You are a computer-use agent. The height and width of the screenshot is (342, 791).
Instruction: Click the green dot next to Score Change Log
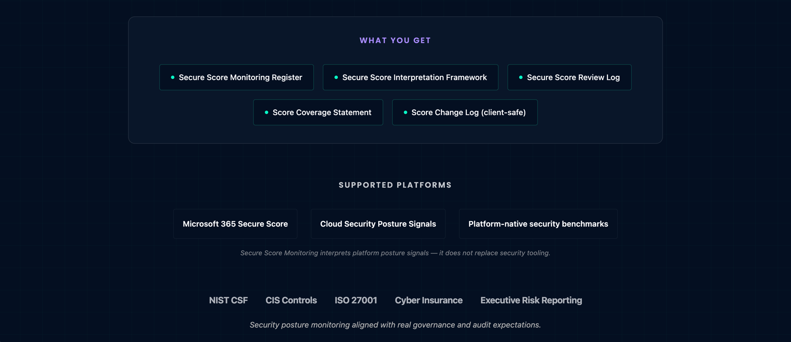(x=405, y=112)
